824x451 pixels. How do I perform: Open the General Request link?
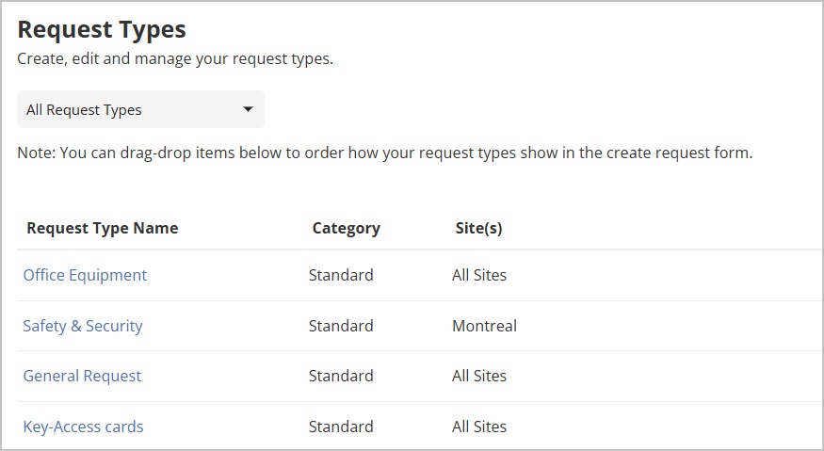point(82,376)
